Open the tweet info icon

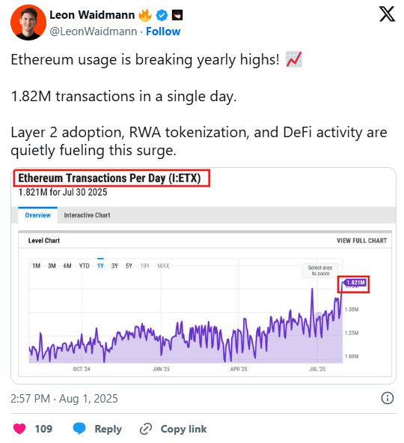click(387, 398)
